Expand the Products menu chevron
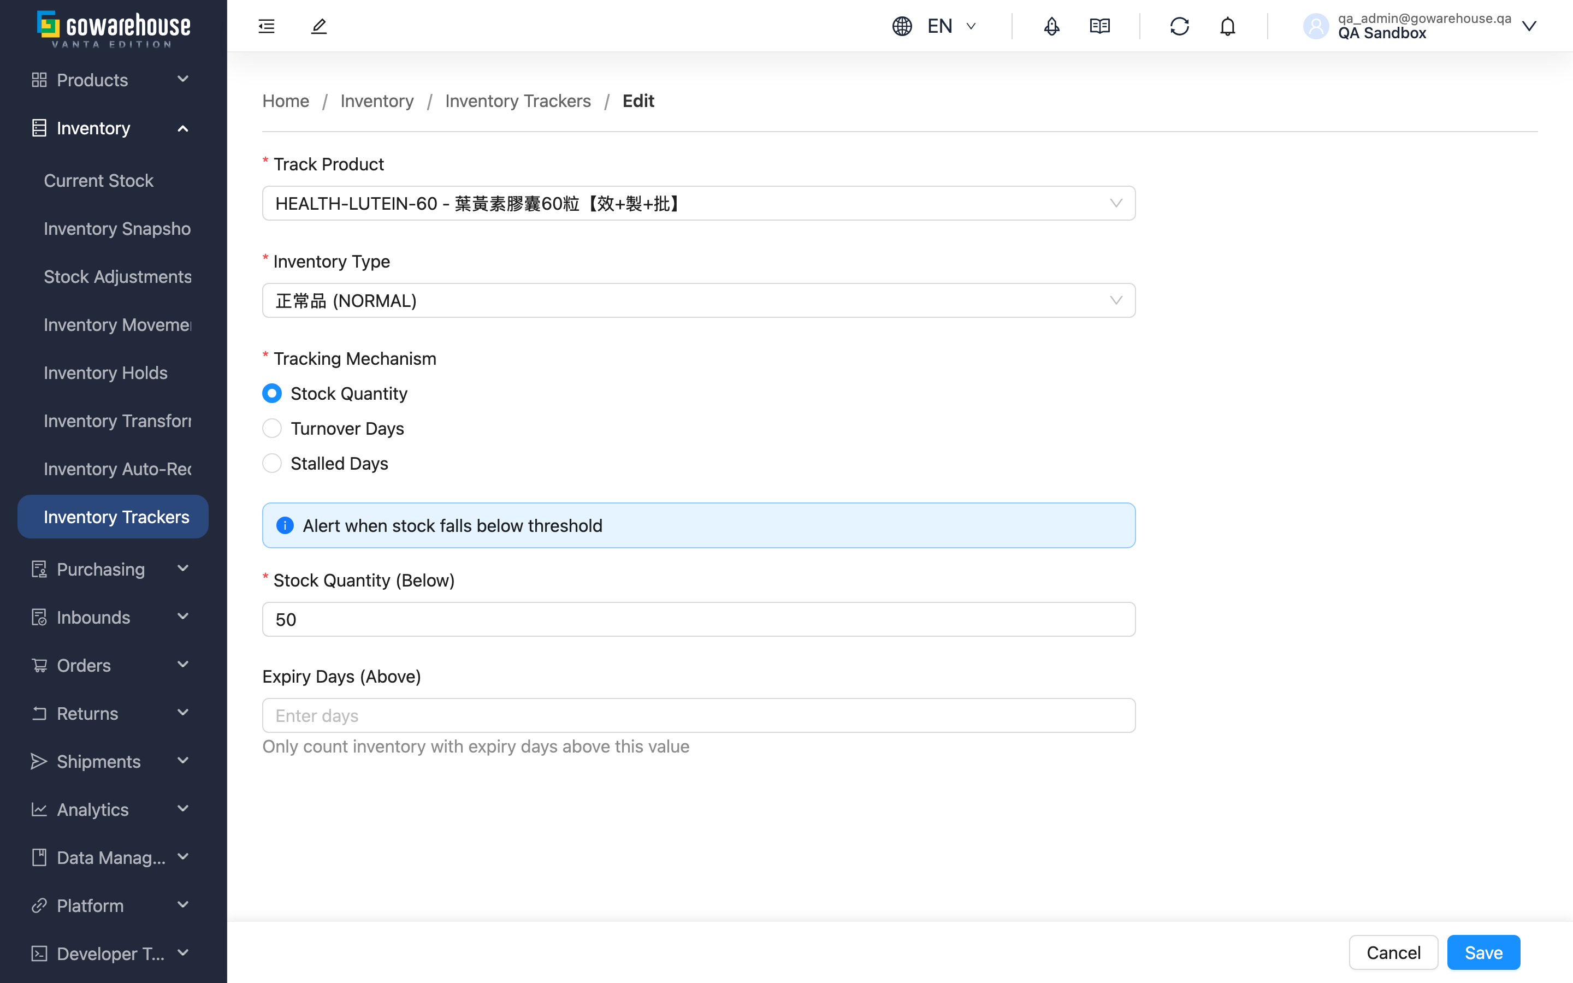The image size is (1573, 983). tap(182, 79)
